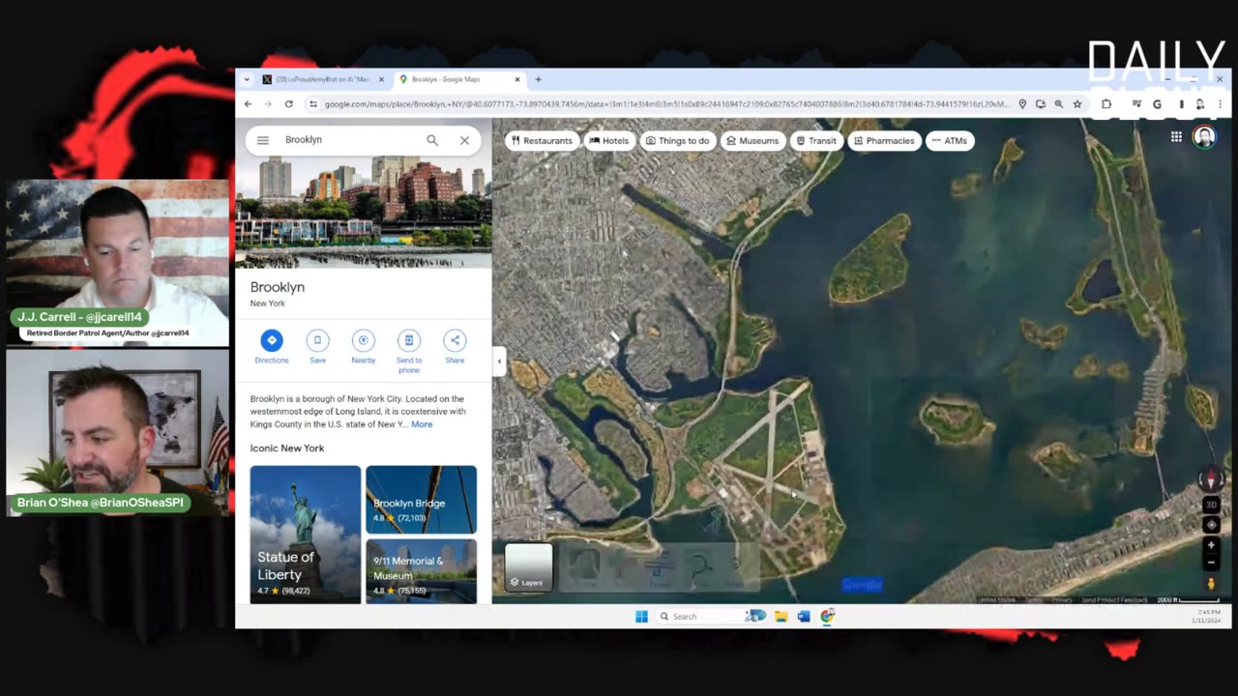Filter map by Restaurants
This screenshot has height=696, width=1238.
542,141
